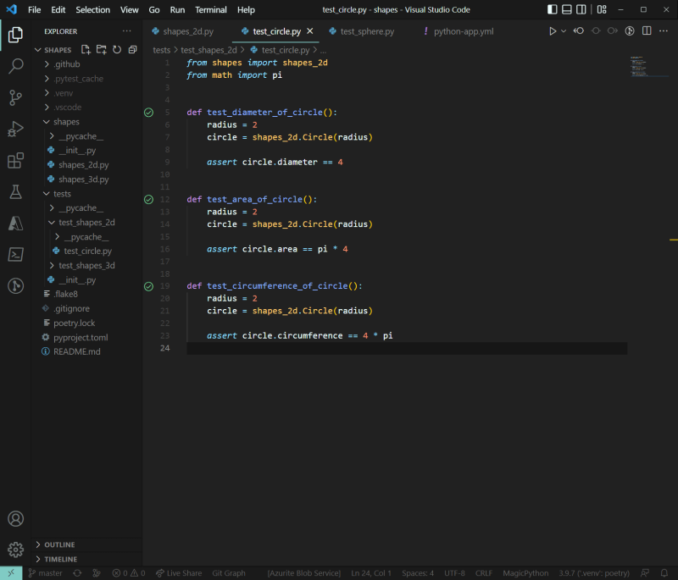Expand the OUTLINE section
The width and height of the screenshot is (678, 580).
(87, 544)
